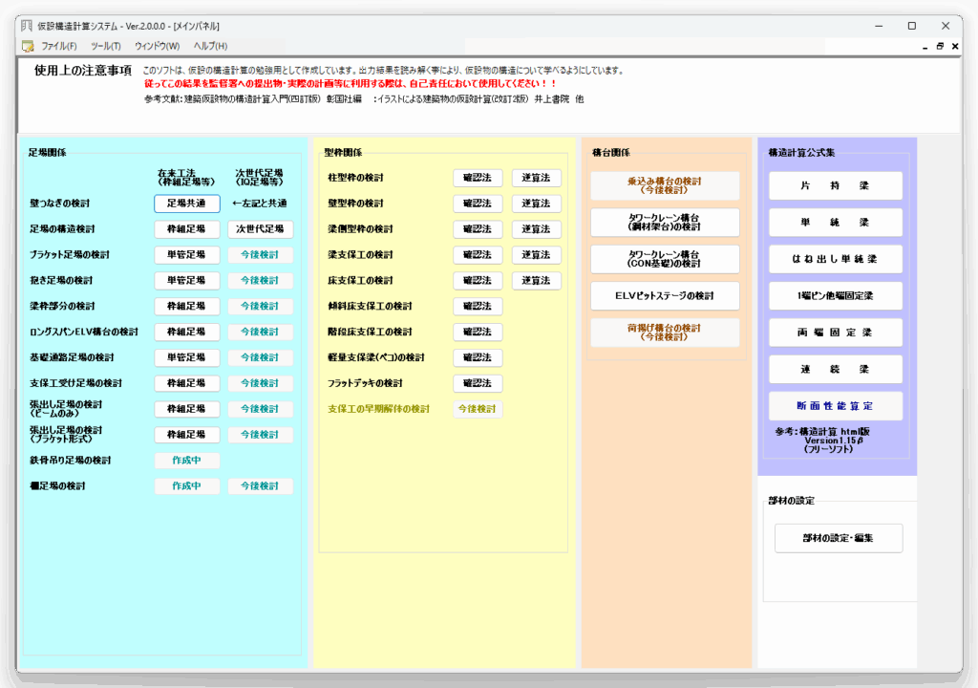Click the red warning text about 自己責任
The height and width of the screenshot is (688, 978).
tap(351, 84)
